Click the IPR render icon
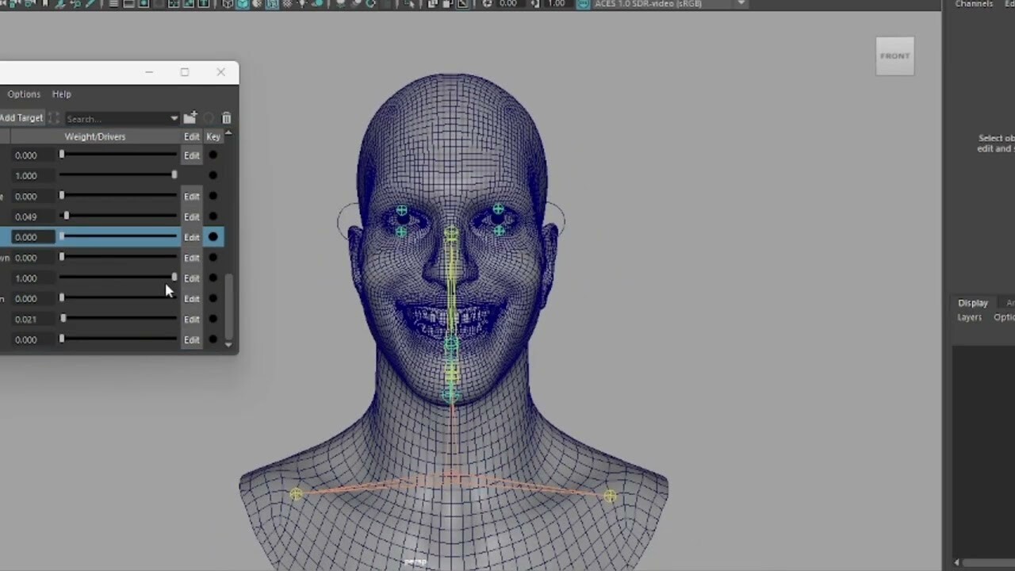The image size is (1015, 571). pyautogui.click(x=447, y=5)
